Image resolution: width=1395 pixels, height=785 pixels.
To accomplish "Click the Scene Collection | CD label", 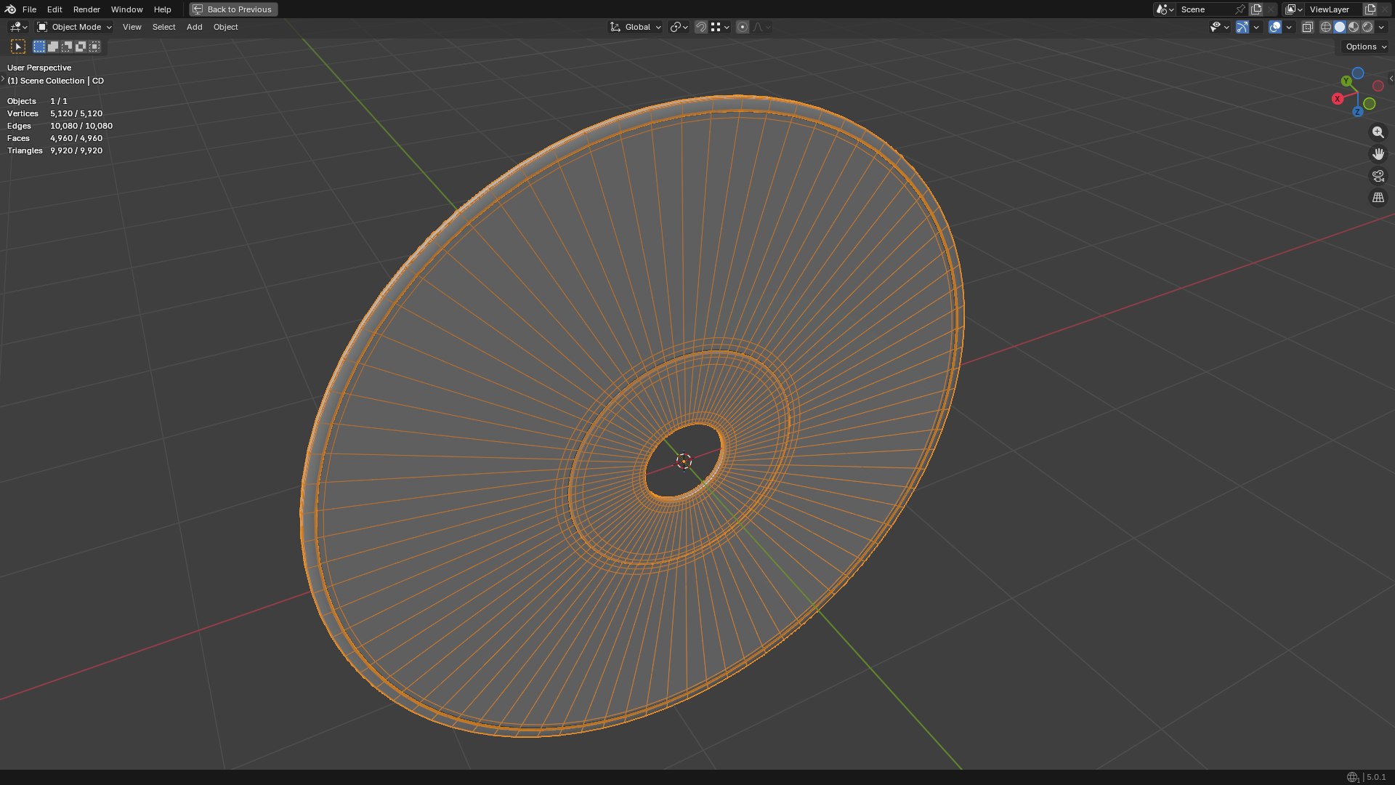I will 55,81.
